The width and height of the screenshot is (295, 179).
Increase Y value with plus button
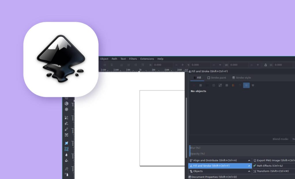tap(220, 65)
